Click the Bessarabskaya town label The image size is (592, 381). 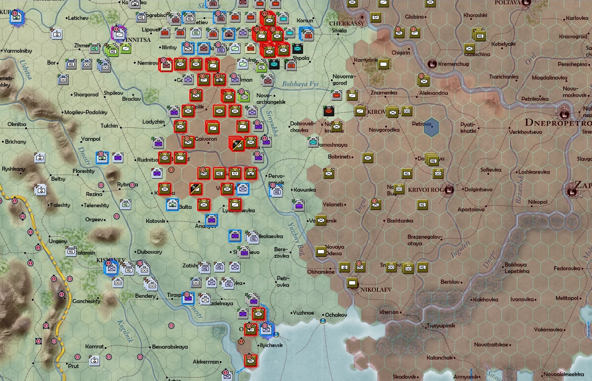[170, 347]
